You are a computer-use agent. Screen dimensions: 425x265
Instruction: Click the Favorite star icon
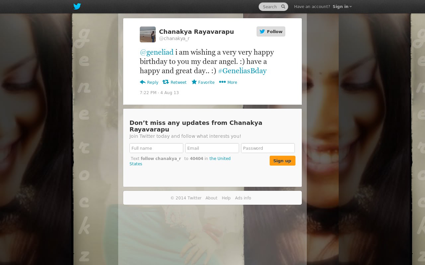click(x=194, y=82)
